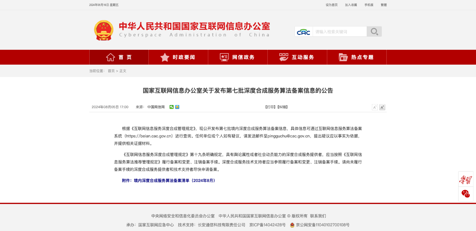Click 首页 in the breadcrumb path
Screen dimensions: 476x231
pos(111,71)
